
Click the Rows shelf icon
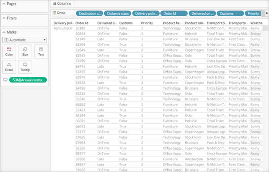pyautogui.click(x=54, y=13)
